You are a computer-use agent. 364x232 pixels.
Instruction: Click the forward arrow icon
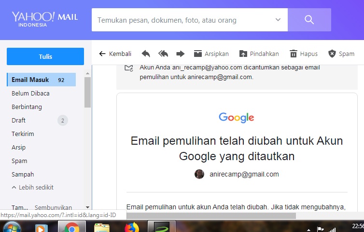click(181, 54)
